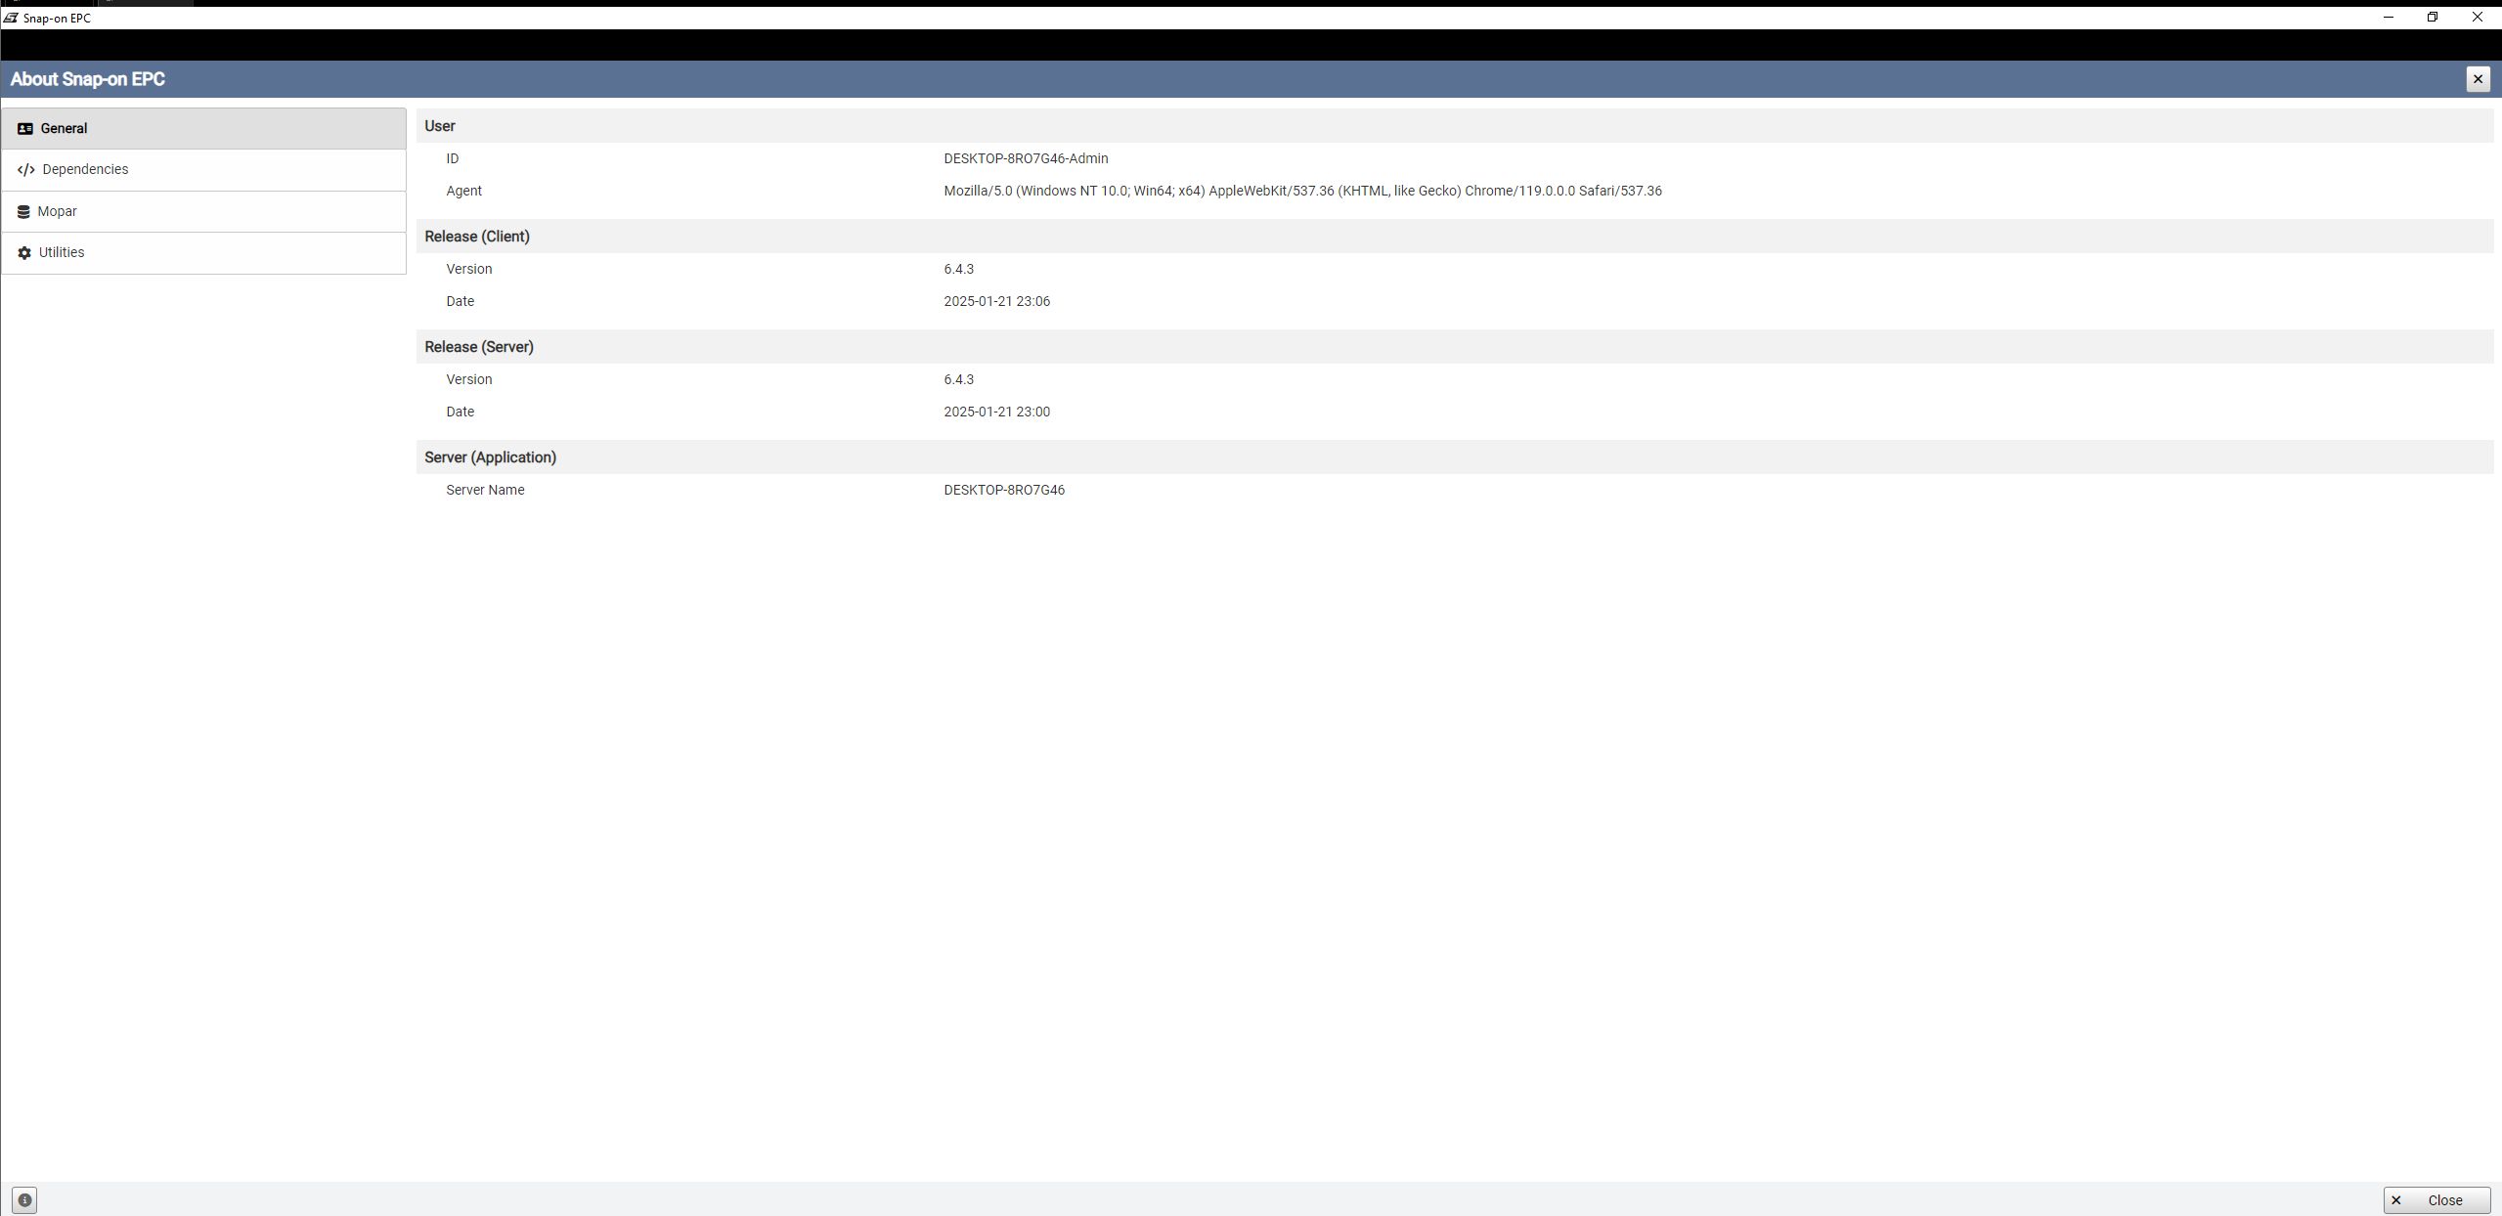Click the server name value DESKTOP-8RO7G46
Image resolution: width=2502 pixels, height=1216 pixels.
click(1004, 490)
